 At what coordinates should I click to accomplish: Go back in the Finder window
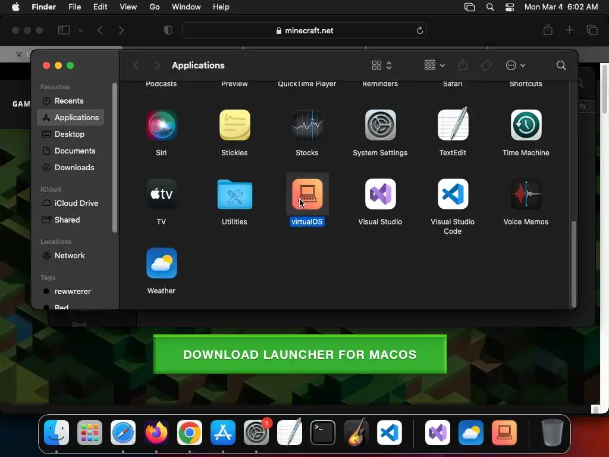coord(136,65)
